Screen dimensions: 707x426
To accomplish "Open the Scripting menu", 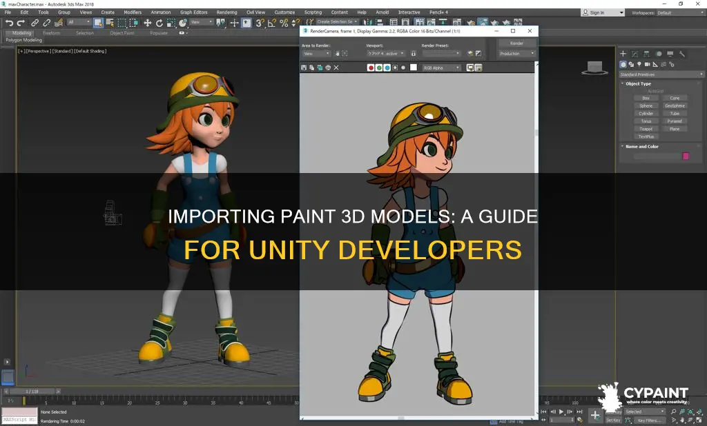I will click(x=313, y=12).
